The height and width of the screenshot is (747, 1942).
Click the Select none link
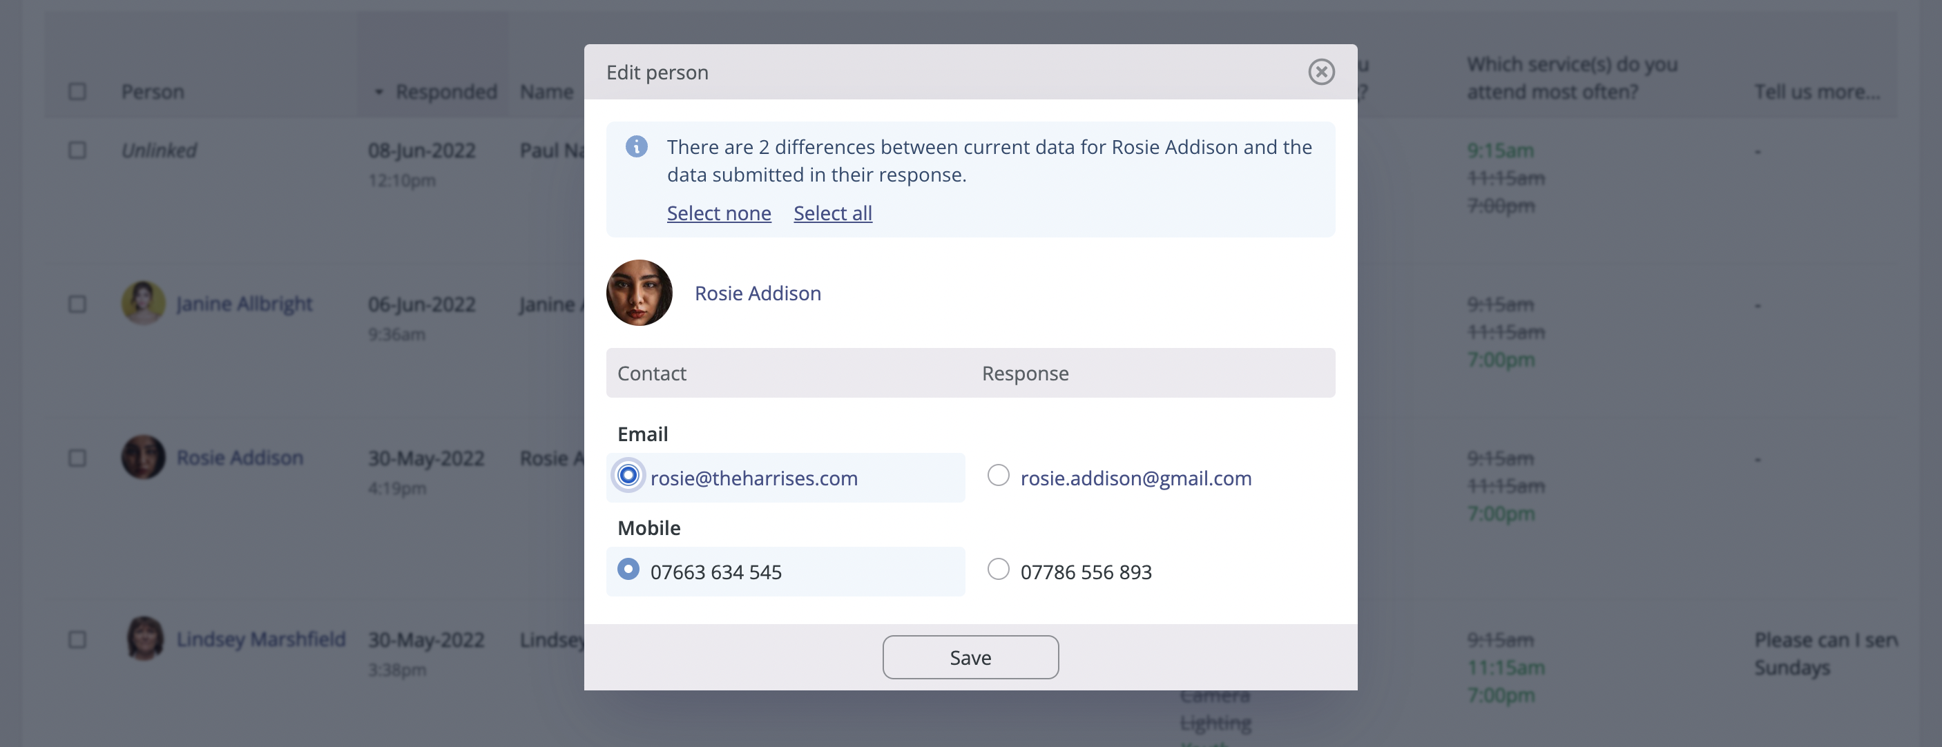point(718,213)
